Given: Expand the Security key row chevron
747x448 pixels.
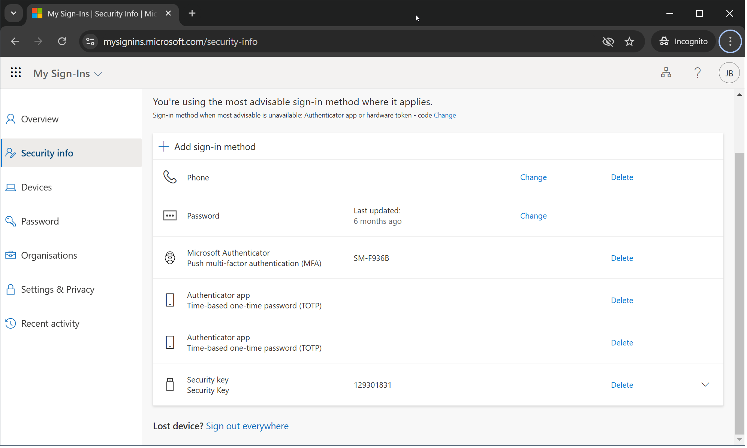Looking at the screenshot, I should [x=705, y=385].
